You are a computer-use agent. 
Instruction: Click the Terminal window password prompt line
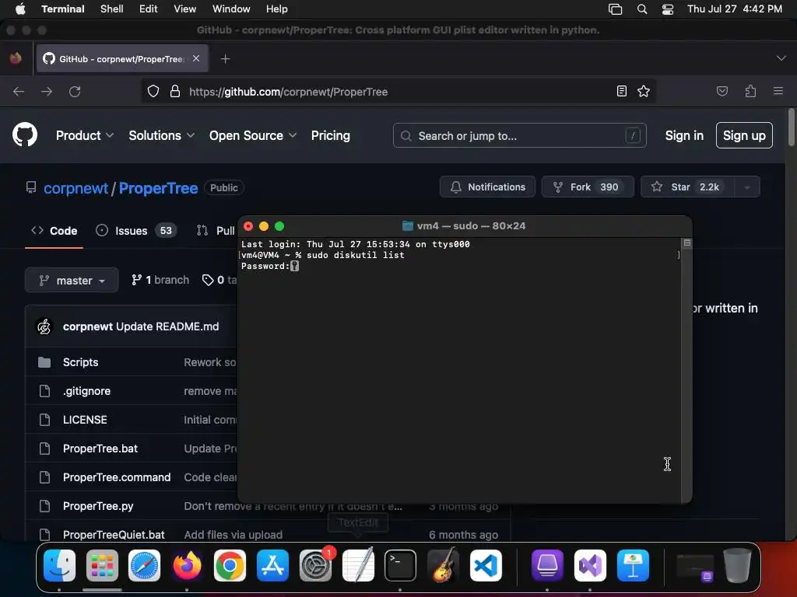point(270,266)
